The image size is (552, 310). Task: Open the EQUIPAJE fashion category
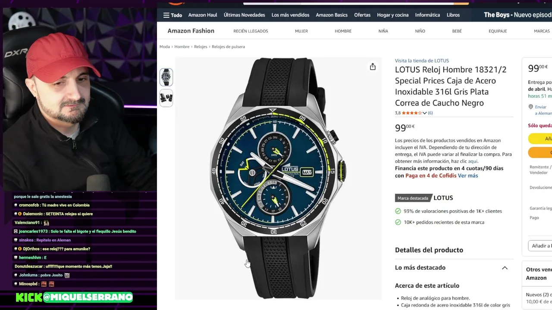click(498, 31)
